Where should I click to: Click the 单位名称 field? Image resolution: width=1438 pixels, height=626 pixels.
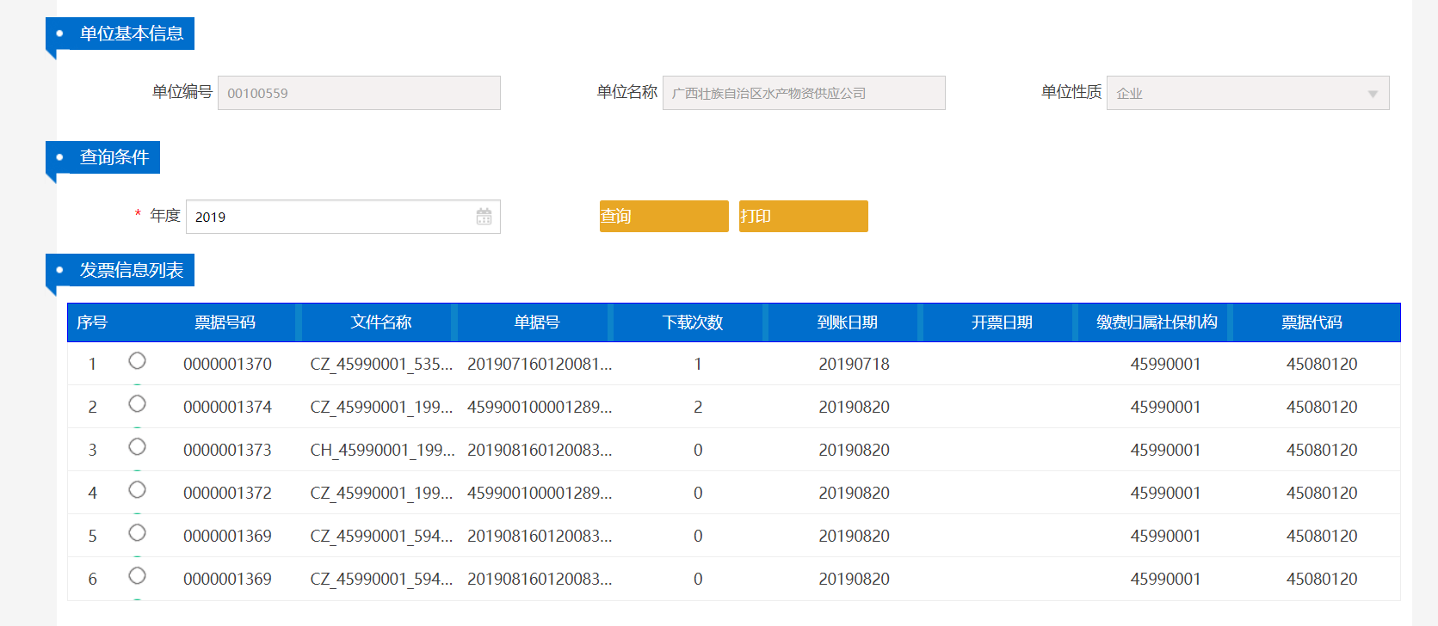click(804, 93)
